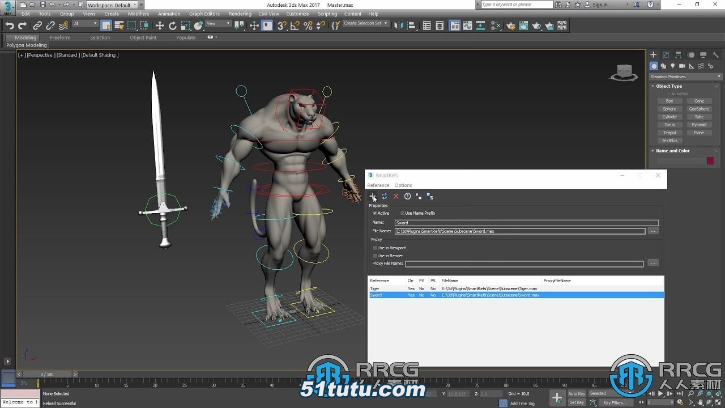725x408 pixels.
Task: Select the Lights category icon in Create panel
Action: 673,66
